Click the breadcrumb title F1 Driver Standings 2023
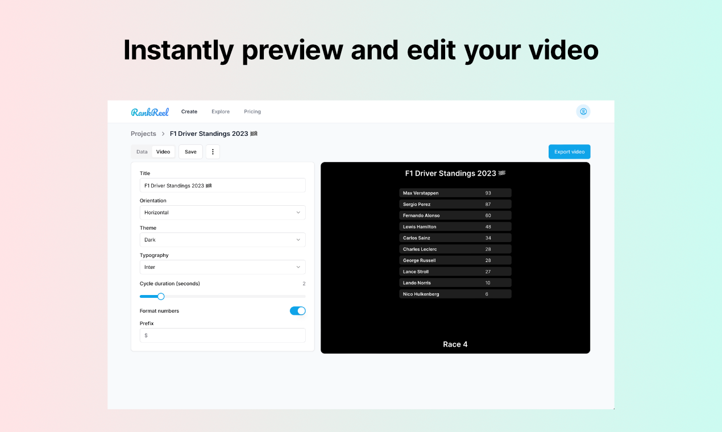 214,134
